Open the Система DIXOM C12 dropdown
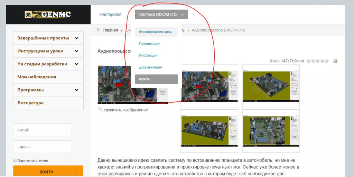This screenshot has height=177, width=354. point(161,14)
